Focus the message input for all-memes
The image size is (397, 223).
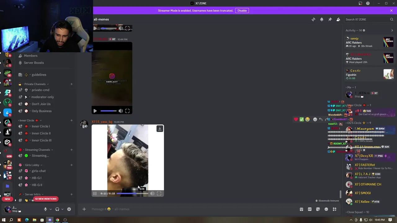[192, 209]
